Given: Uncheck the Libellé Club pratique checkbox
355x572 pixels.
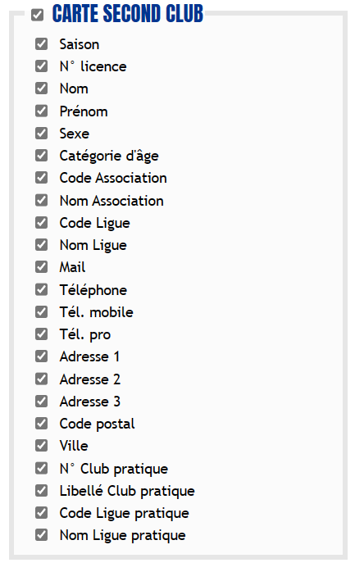Looking at the screenshot, I should 42,491.
